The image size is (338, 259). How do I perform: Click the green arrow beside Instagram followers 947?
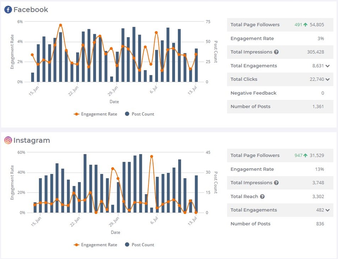point(305,155)
